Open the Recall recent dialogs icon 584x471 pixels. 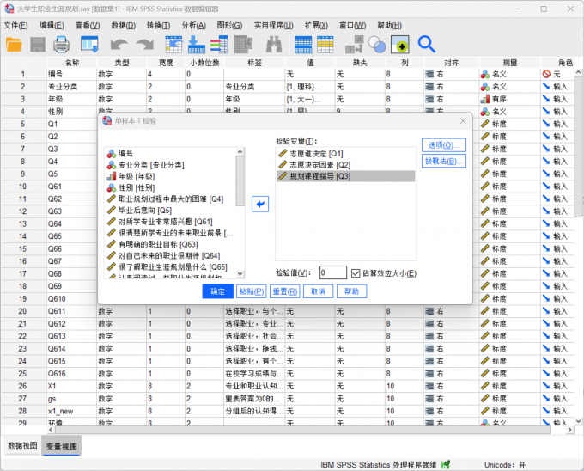coord(90,45)
